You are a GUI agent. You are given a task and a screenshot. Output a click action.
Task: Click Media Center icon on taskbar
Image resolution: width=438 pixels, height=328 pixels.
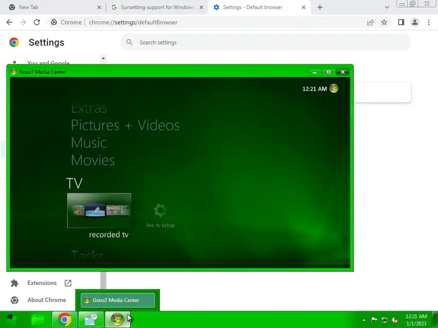tap(117, 319)
